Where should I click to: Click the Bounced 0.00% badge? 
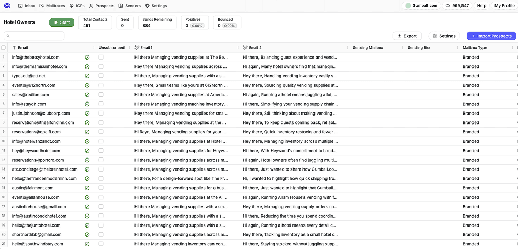[229, 26]
